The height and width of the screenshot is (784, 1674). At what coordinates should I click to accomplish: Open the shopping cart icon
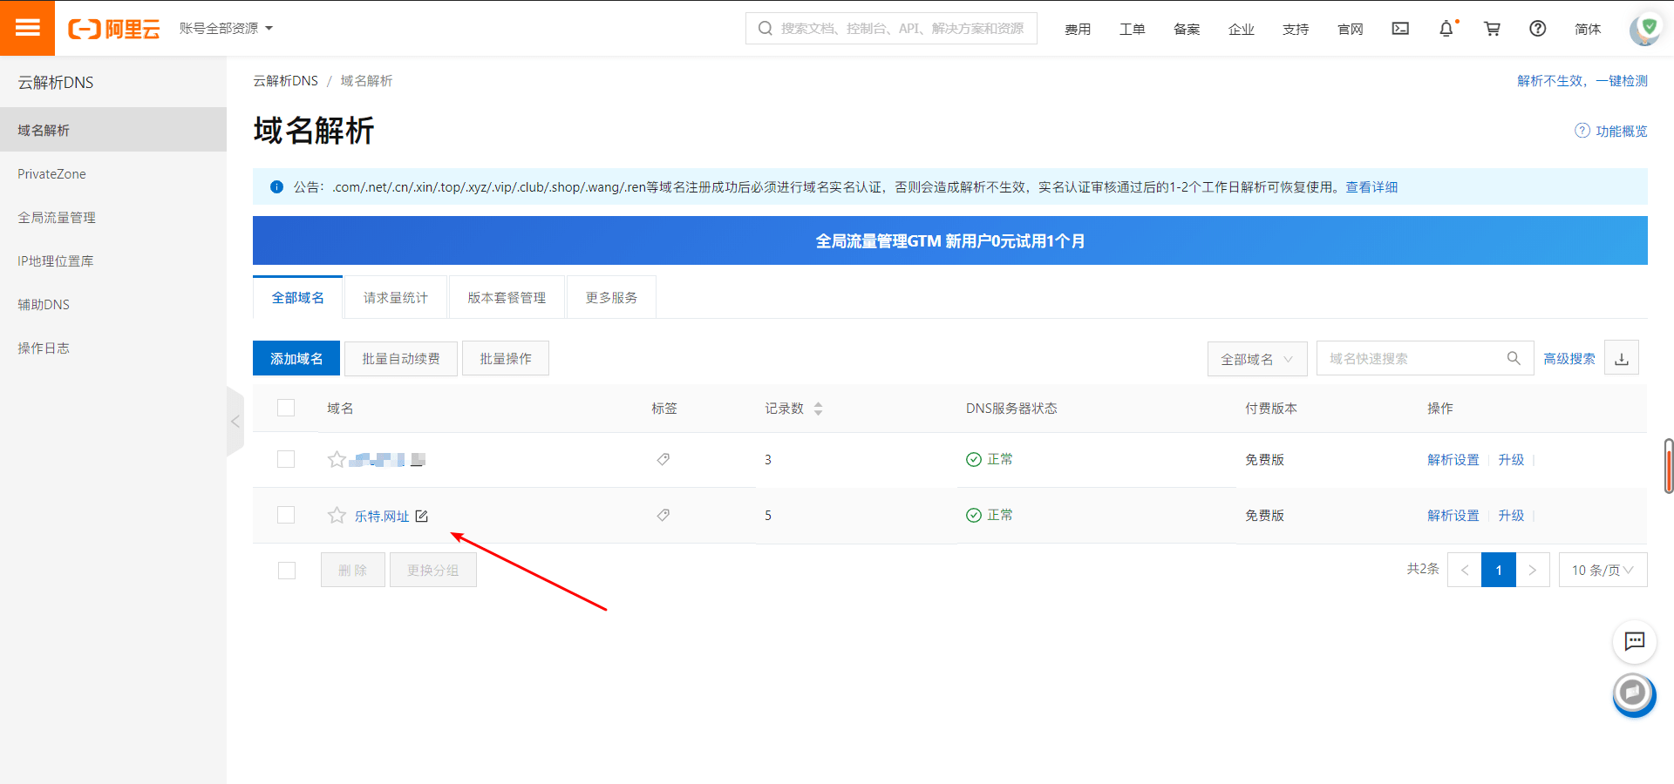[x=1492, y=29]
